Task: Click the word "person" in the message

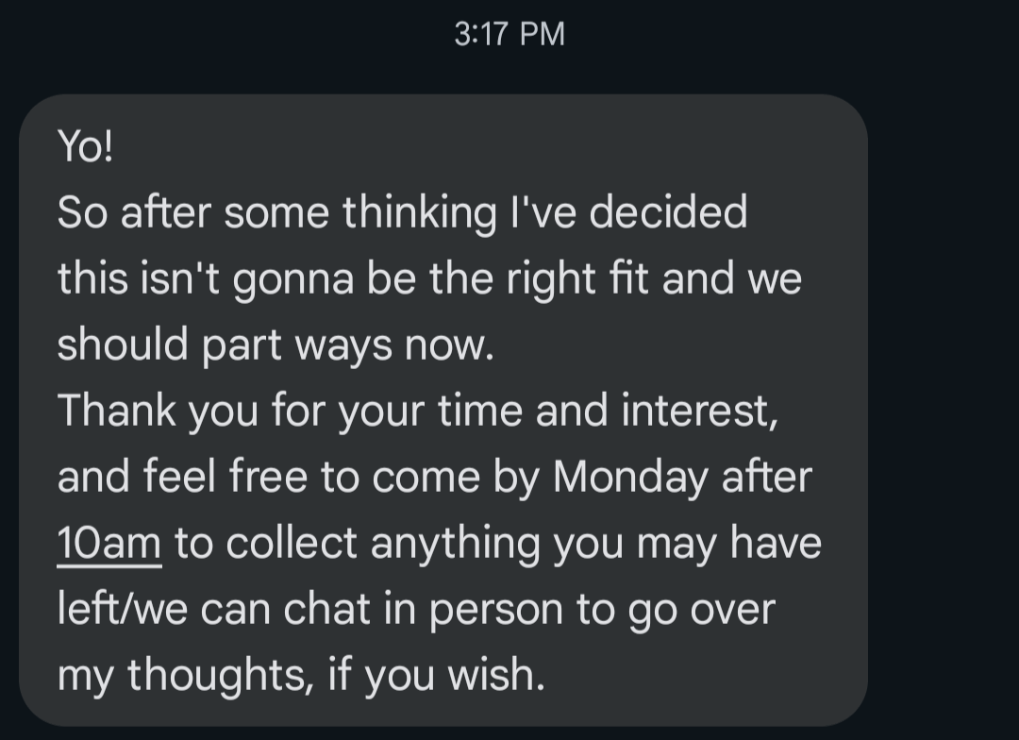Action: point(496,612)
